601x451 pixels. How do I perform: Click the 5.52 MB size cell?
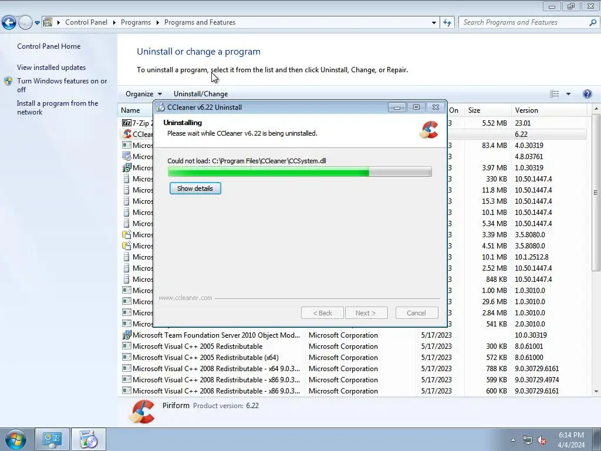(494, 123)
